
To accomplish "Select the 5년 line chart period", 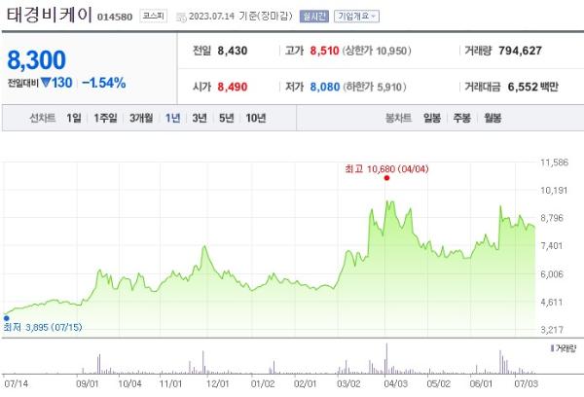I will (x=227, y=118).
